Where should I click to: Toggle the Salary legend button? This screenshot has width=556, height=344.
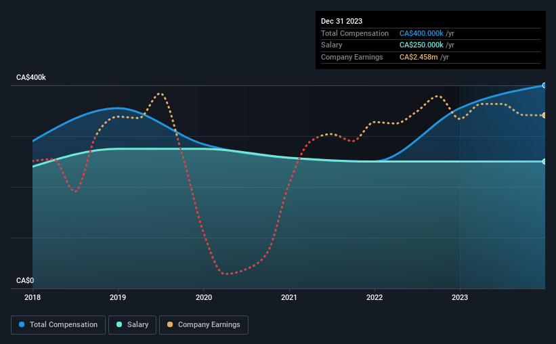(132, 325)
